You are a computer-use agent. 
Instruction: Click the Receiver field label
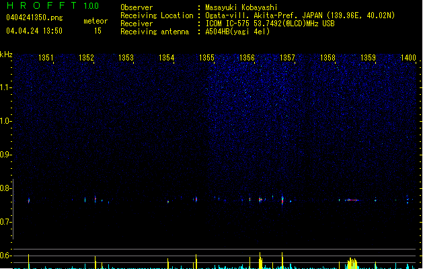click(x=137, y=24)
